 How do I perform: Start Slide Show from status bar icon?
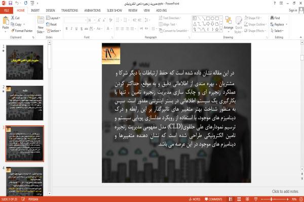[256, 199]
